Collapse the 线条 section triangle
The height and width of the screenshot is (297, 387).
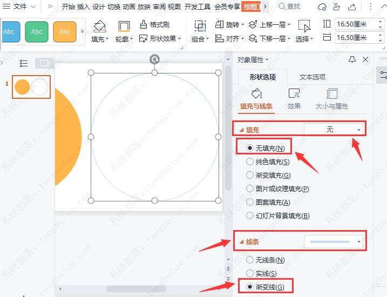tap(242, 242)
